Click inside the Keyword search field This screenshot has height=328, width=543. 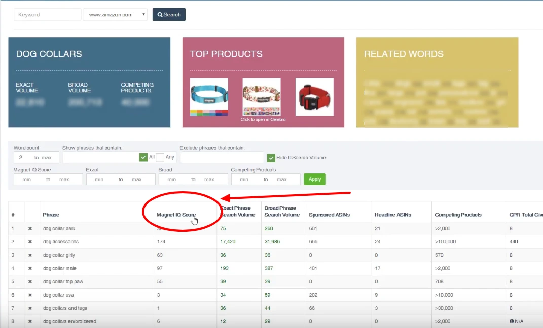click(x=47, y=14)
